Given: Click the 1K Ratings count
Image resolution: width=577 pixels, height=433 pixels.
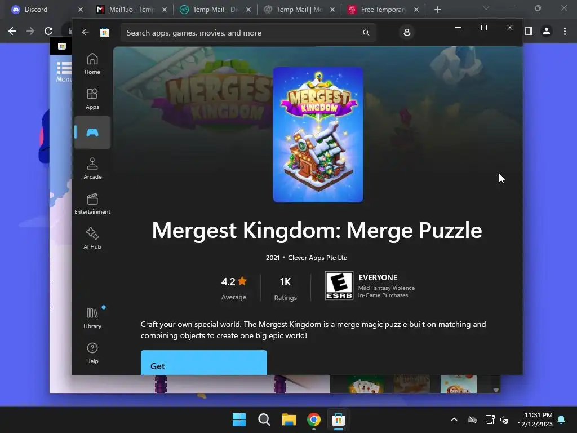Looking at the screenshot, I should pyautogui.click(x=285, y=288).
